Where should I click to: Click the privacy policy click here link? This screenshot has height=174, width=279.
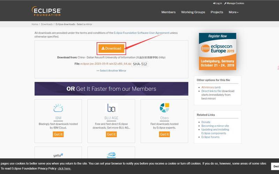coord(65,168)
